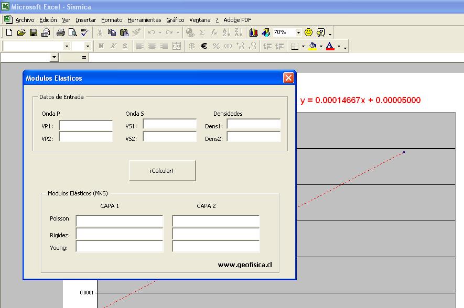Expand the Undo history arrow
Viewport: 464px width, 308px height.
pyautogui.click(x=160, y=32)
